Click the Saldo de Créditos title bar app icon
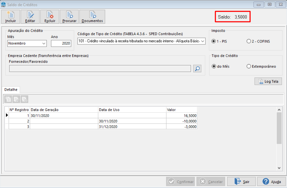This screenshot has height=188, width=287. pyautogui.click(x=3, y=4)
